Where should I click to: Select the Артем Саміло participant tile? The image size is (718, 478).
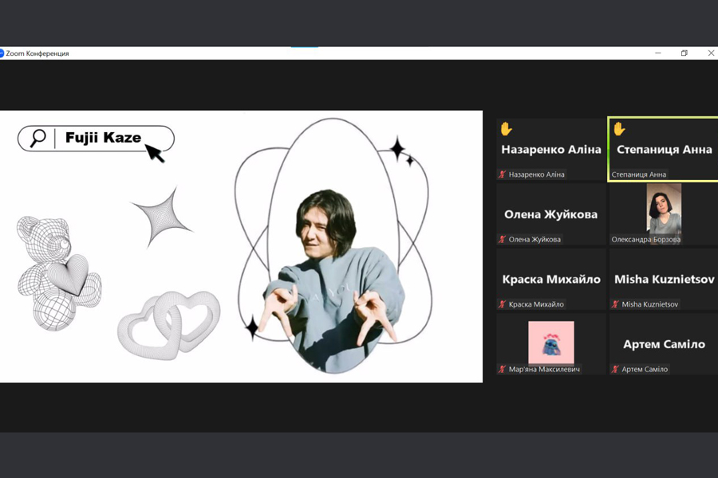click(x=664, y=344)
